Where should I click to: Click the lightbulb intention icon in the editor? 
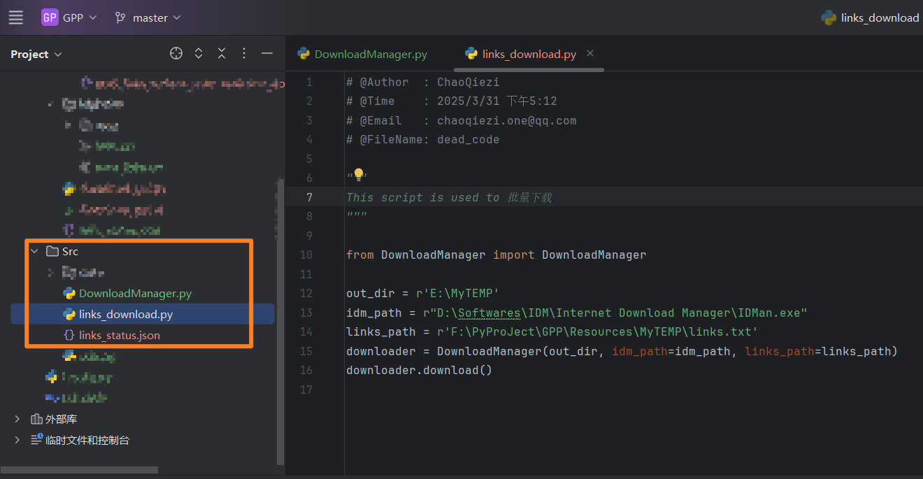tap(358, 173)
